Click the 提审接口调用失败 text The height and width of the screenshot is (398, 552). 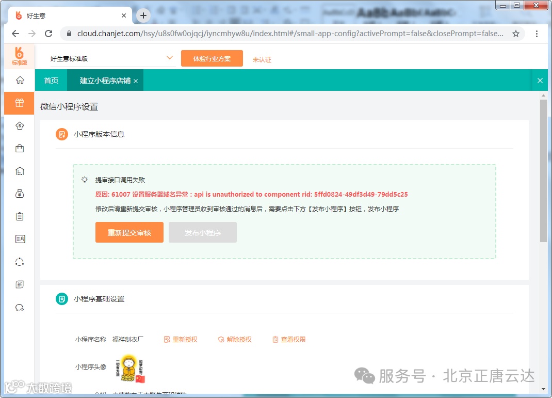click(120, 180)
